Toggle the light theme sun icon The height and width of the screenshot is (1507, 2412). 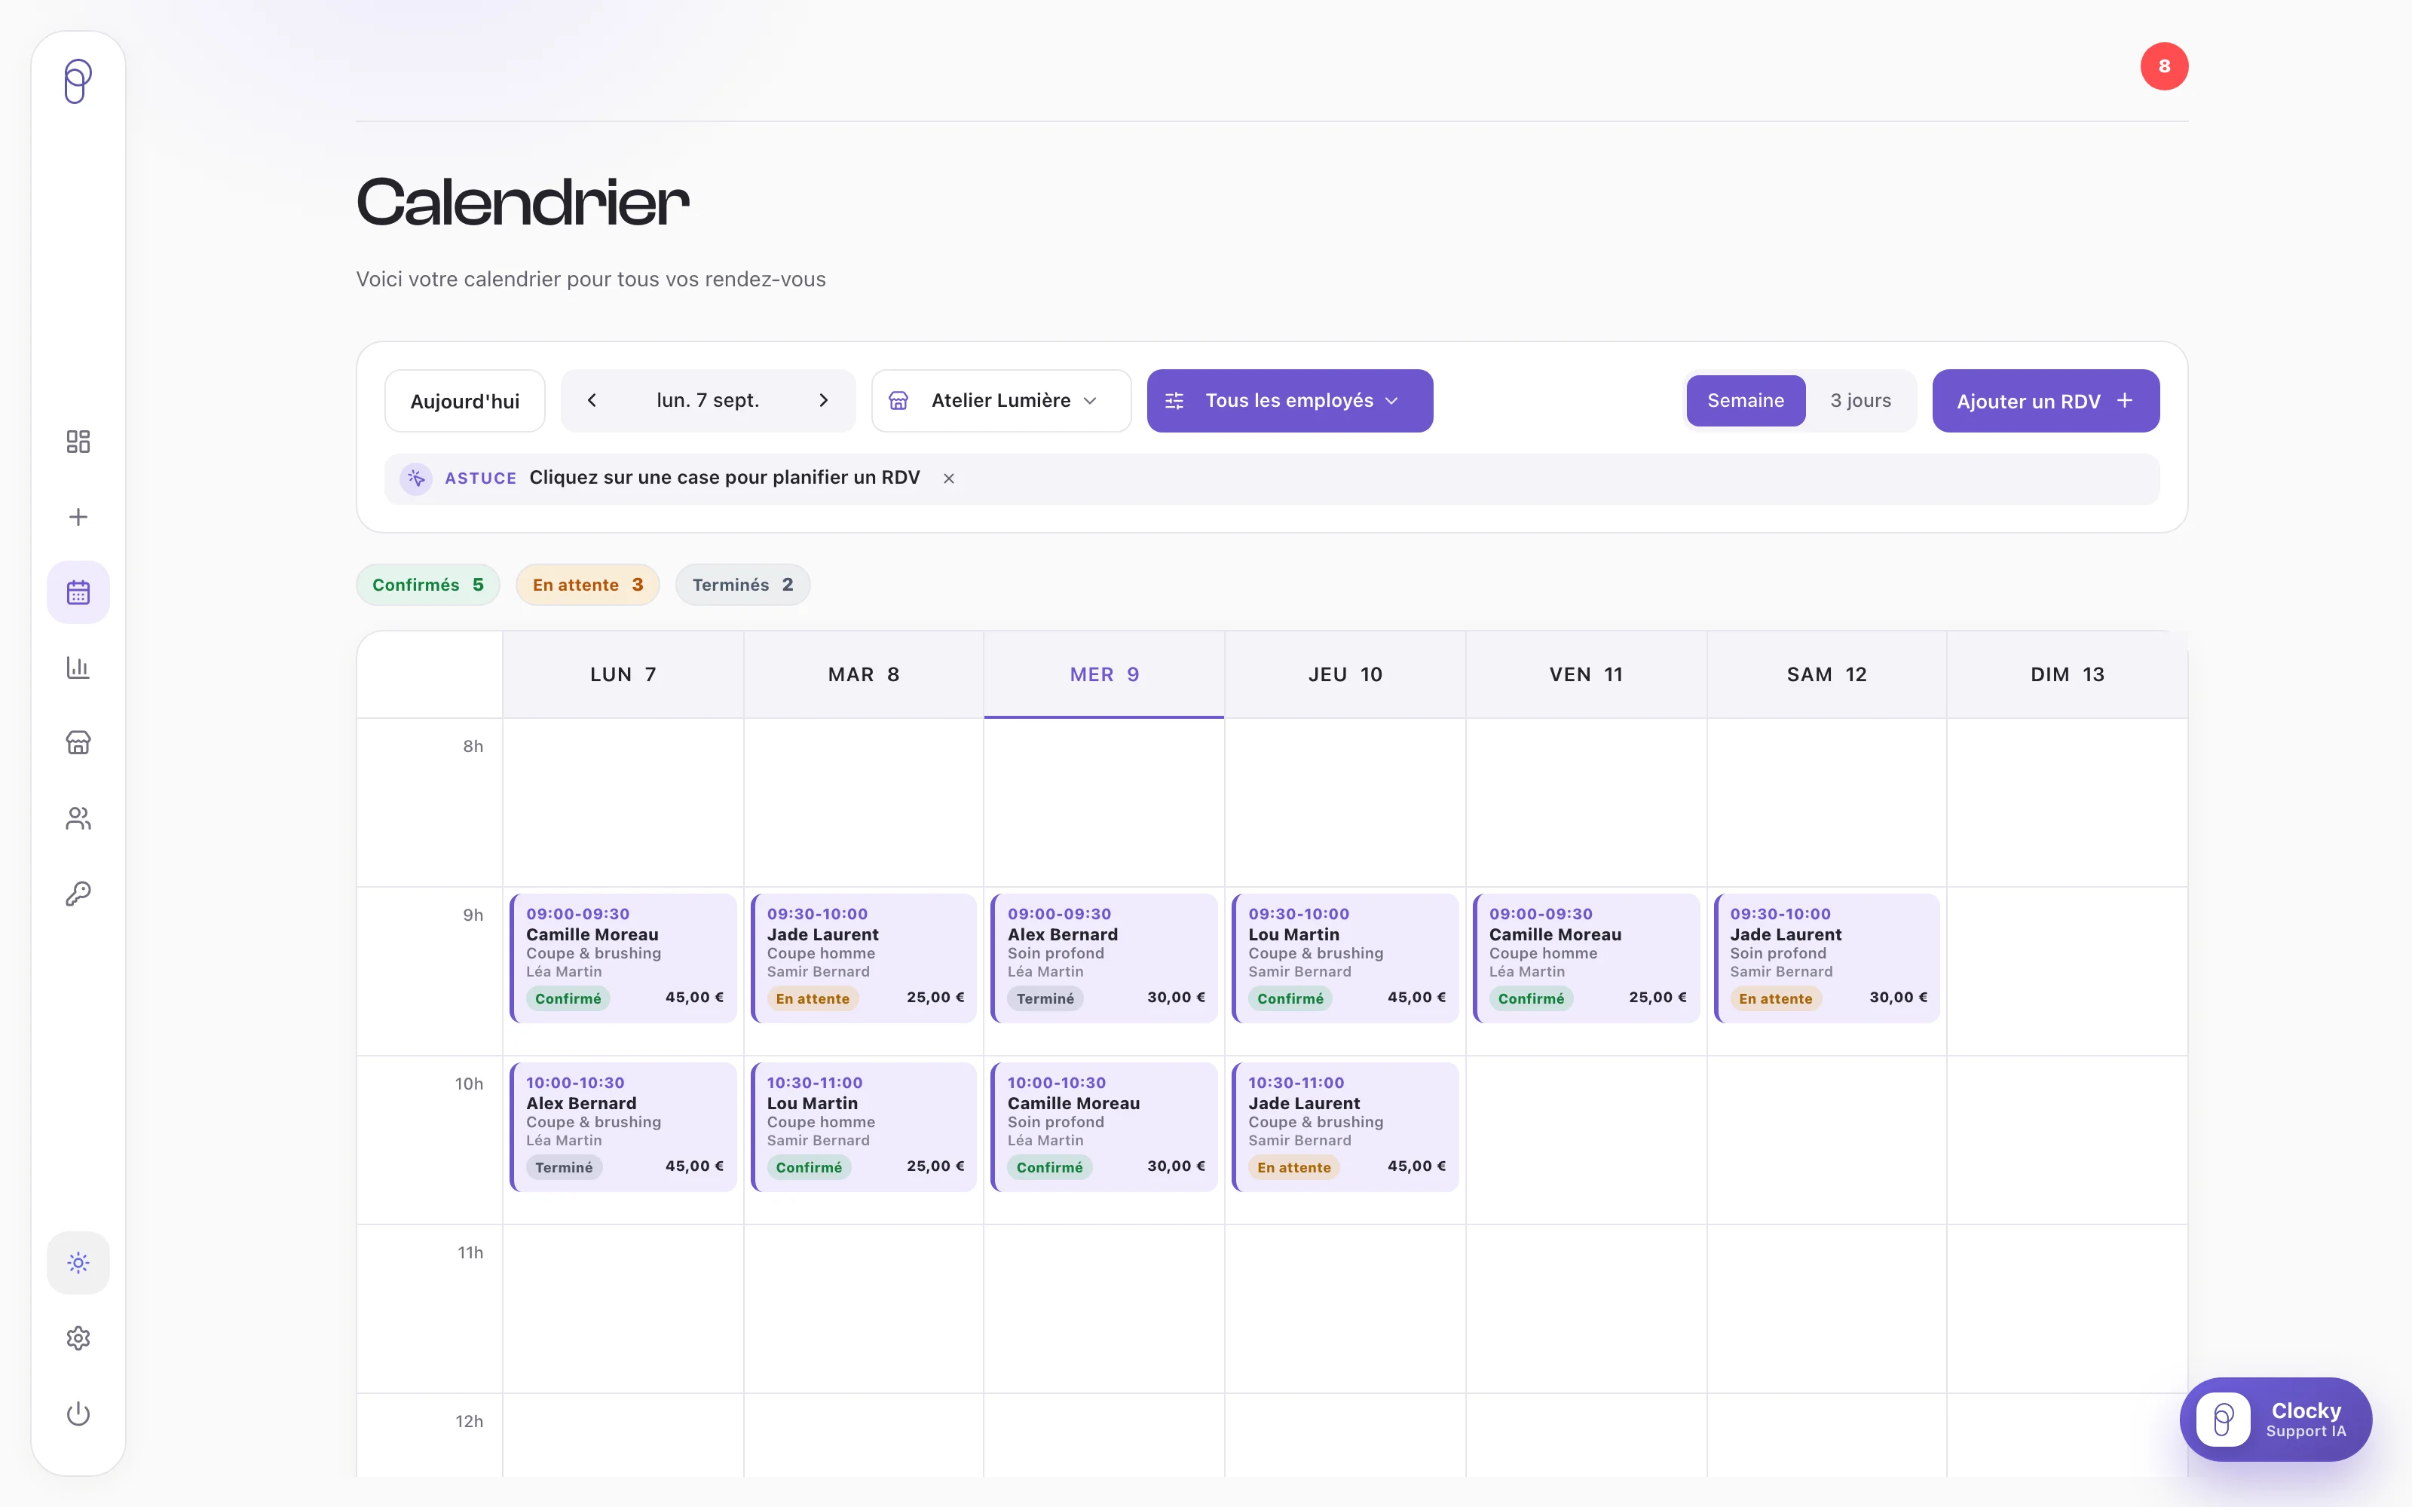[x=78, y=1263]
